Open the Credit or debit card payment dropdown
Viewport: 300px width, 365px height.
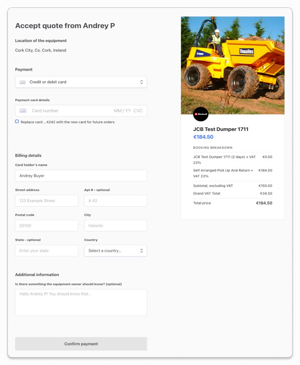81,81
